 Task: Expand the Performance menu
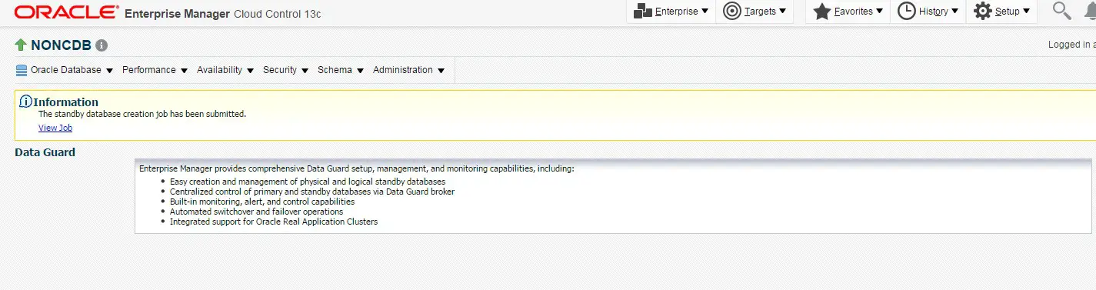[x=155, y=70]
